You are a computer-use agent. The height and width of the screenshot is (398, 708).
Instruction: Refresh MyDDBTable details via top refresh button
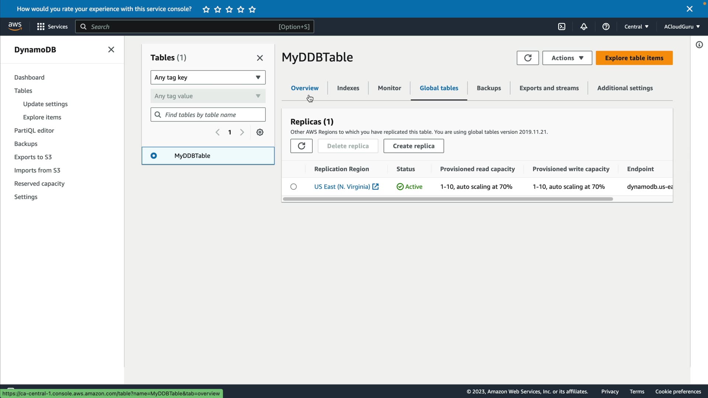[528, 58]
